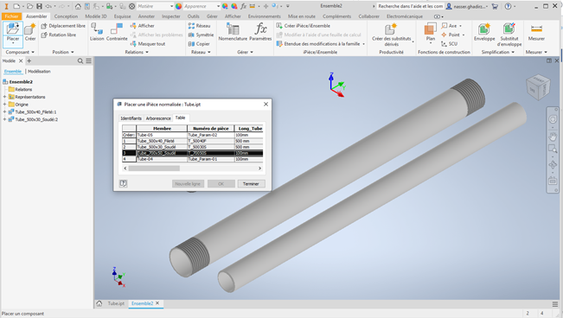This screenshot has width=563, height=318.
Task: Select the Déplacement libre tool
Action: 63,26
